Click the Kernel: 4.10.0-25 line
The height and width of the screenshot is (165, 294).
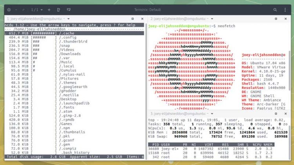point(263,71)
